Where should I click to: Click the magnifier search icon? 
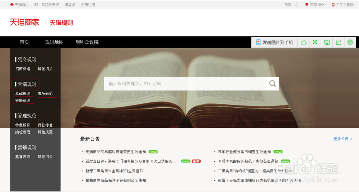click(272, 84)
